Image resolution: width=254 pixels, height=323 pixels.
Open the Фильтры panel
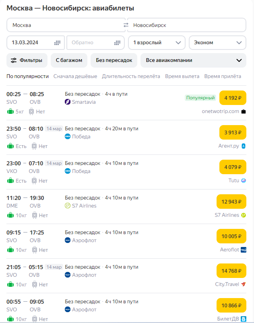point(27,60)
